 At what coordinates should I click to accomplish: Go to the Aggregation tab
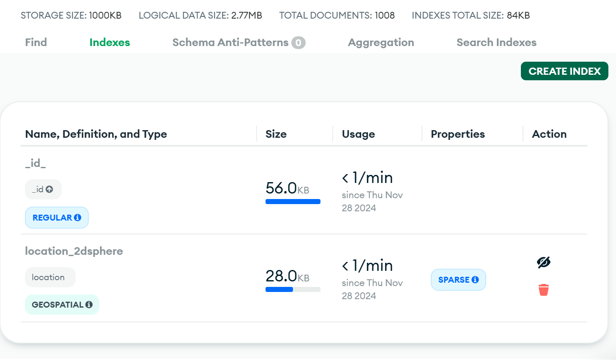(381, 43)
